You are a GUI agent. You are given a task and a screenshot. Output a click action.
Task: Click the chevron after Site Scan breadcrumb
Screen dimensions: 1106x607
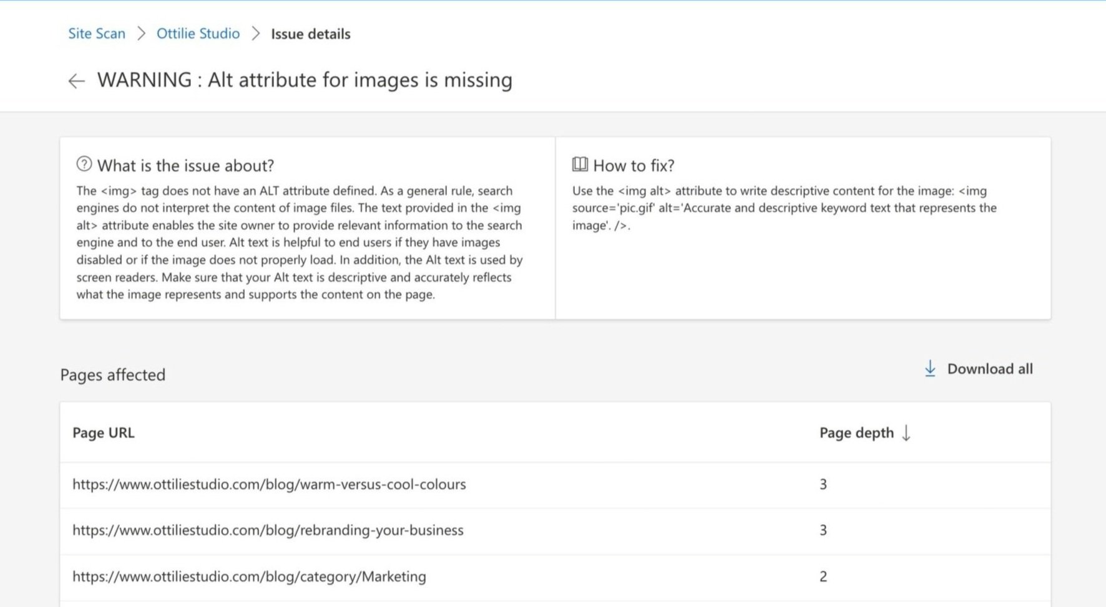[x=141, y=34]
